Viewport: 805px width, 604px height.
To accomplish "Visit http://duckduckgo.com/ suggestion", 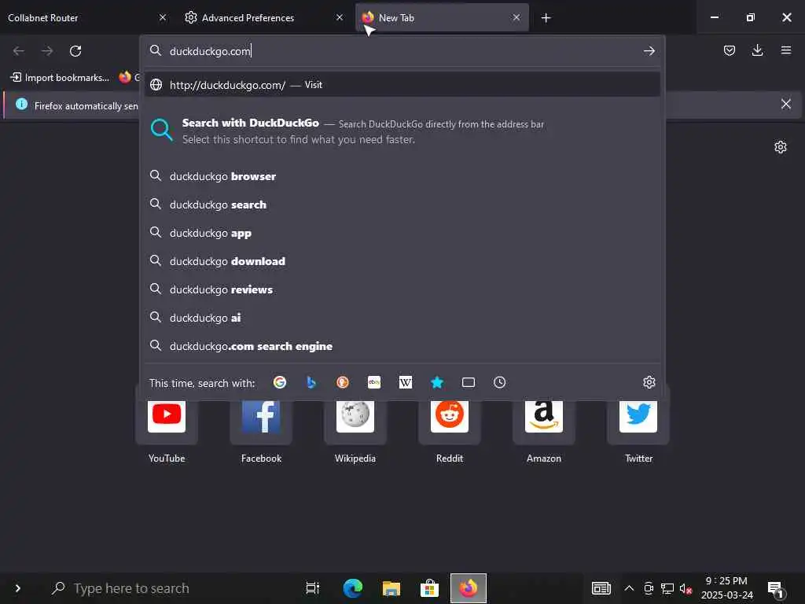I will (x=402, y=85).
